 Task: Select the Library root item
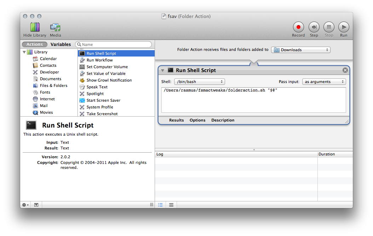click(x=41, y=52)
